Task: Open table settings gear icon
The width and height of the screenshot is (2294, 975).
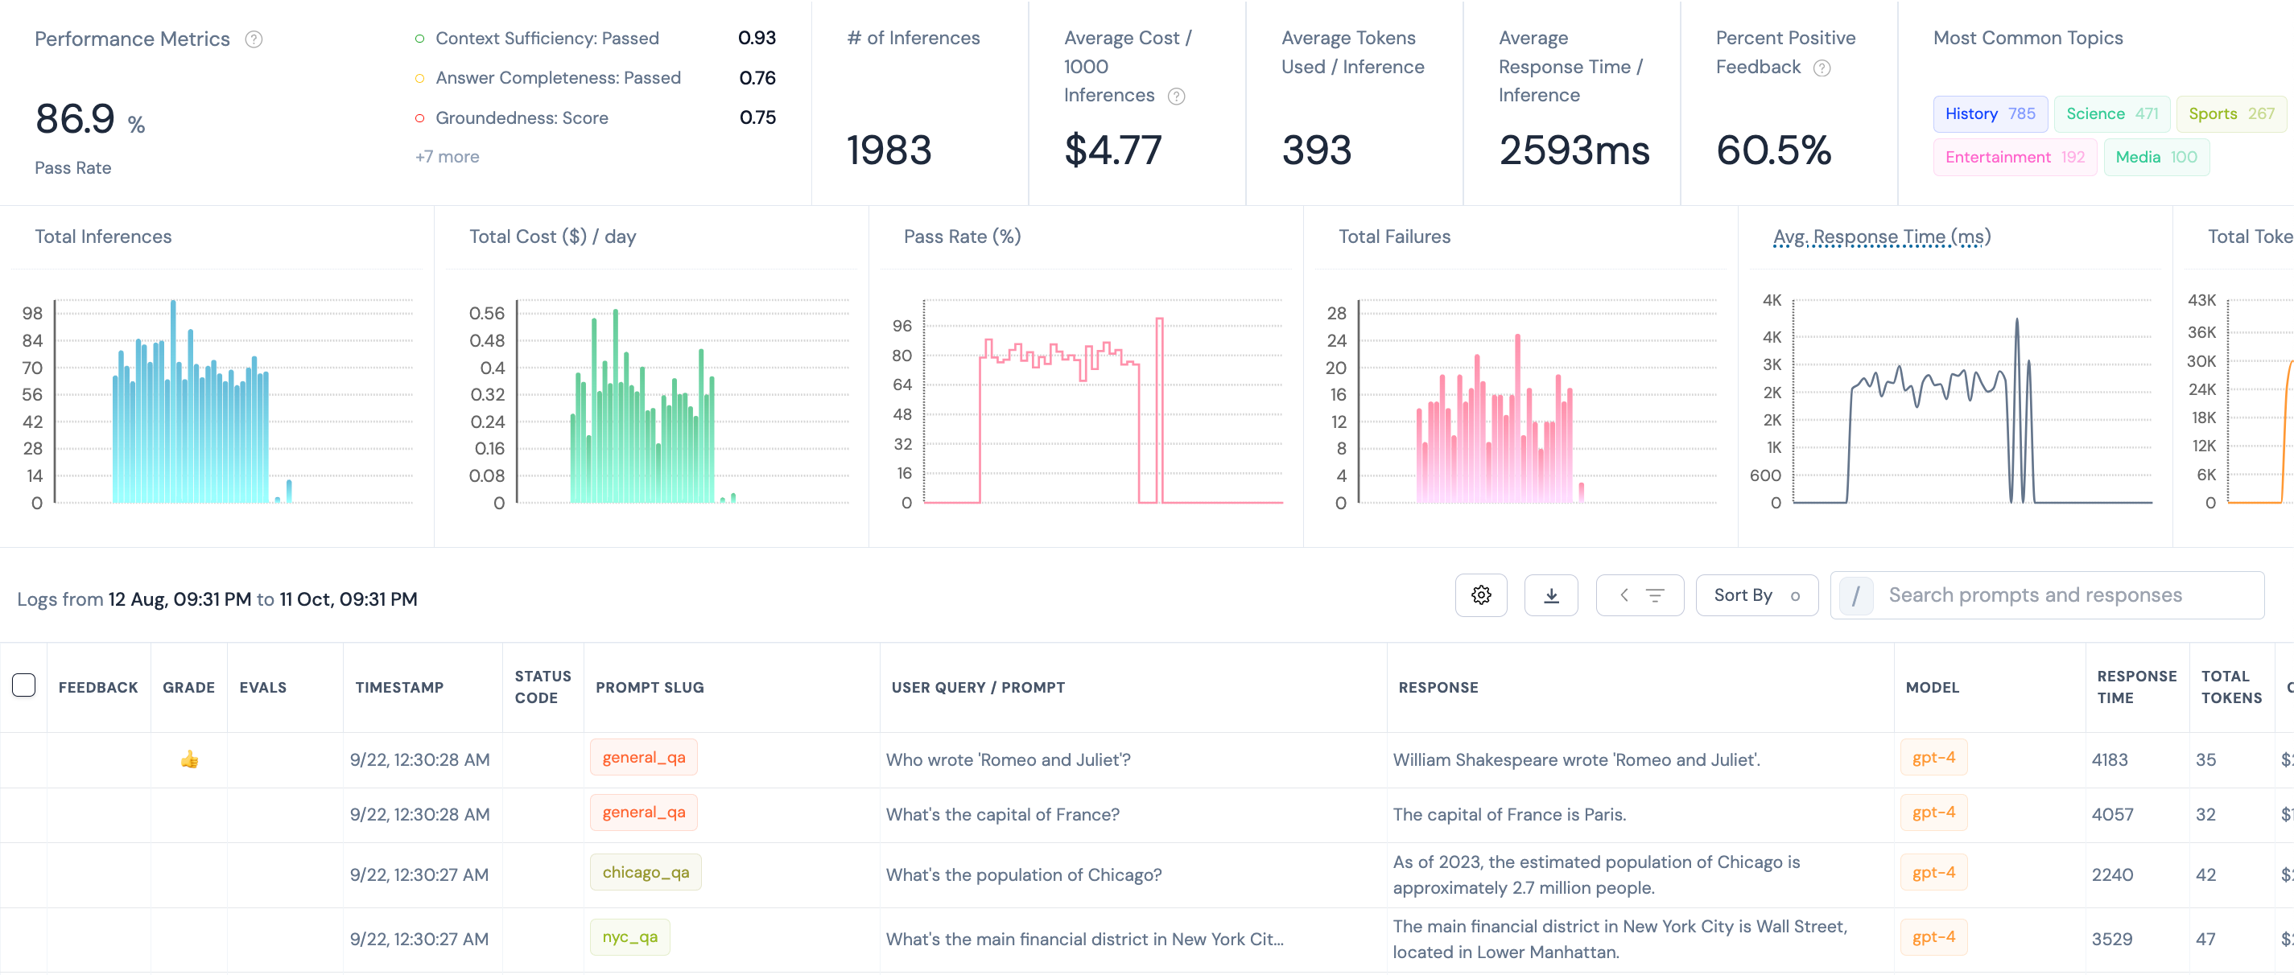Action: point(1480,594)
